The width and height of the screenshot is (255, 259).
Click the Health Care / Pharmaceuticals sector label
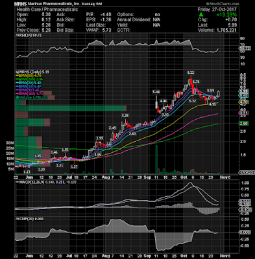point(47,9)
